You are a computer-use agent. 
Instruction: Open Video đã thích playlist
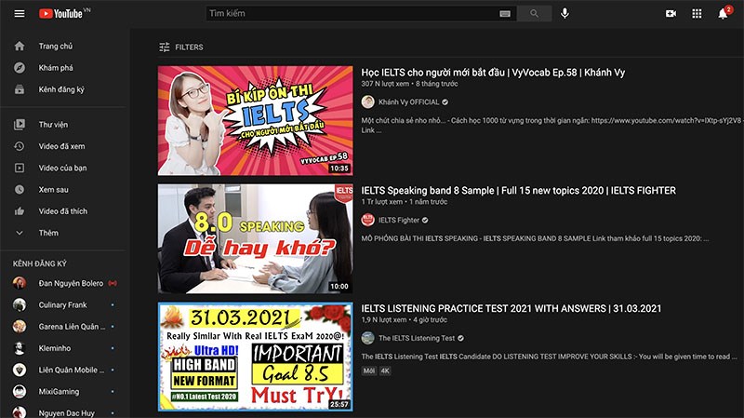click(x=64, y=211)
